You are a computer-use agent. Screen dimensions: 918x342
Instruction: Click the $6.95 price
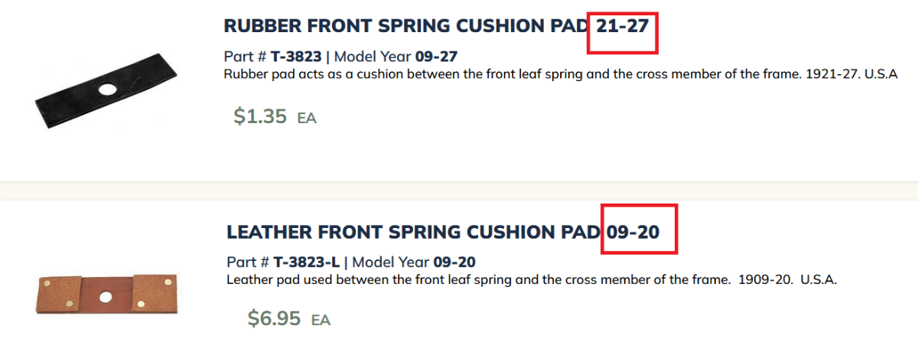[x=274, y=318]
